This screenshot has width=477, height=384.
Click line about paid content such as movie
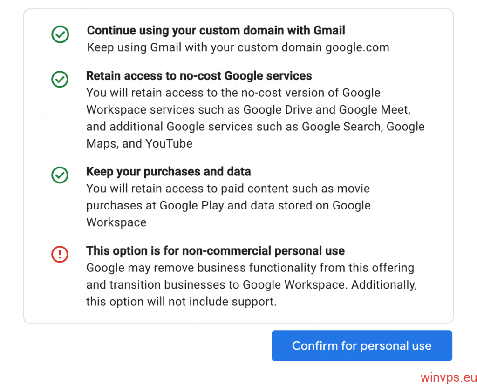(228, 189)
